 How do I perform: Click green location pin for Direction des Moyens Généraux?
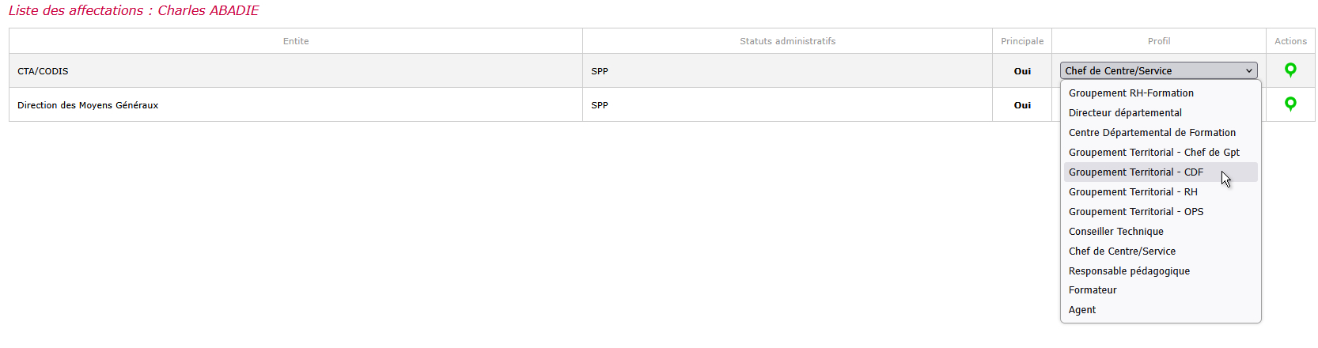tap(1290, 104)
